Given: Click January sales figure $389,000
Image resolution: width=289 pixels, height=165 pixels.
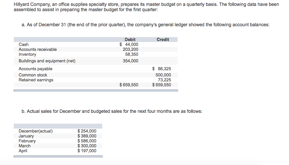Looking at the screenshot, I should tap(87, 136).
